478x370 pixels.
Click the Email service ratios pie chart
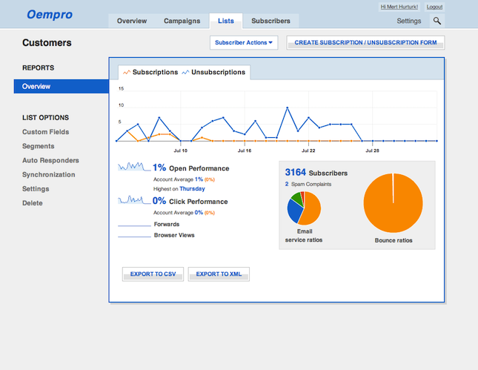pos(304,208)
